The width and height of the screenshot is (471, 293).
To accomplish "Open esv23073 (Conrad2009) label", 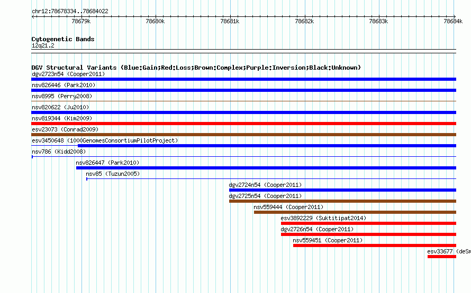I will pyautogui.click(x=65, y=129).
